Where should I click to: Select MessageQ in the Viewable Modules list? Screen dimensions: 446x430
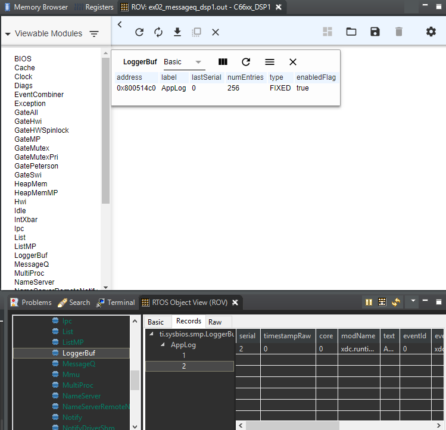[x=32, y=264]
